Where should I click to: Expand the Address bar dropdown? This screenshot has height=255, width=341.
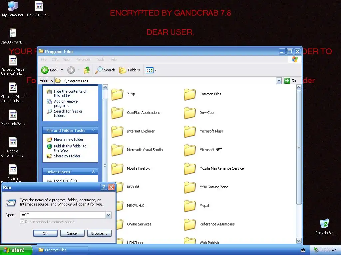click(x=279, y=81)
